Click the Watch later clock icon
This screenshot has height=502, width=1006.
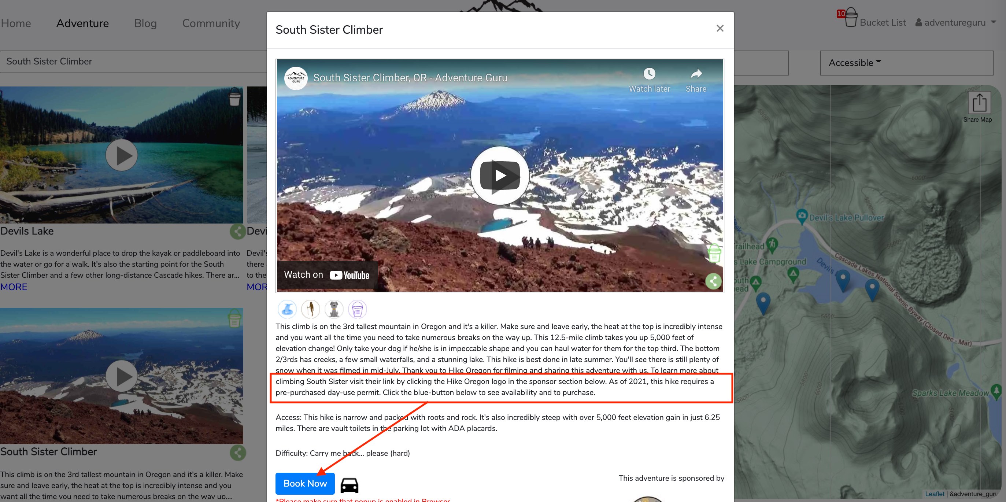pos(650,73)
